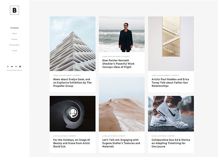Click the spiral staircase photo thumbnail
This screenshot has width=218, height=157.
73,114
